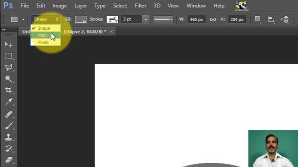Open the Select menu
The height and width of the screenshot is (167, 298).
point(120,6)
